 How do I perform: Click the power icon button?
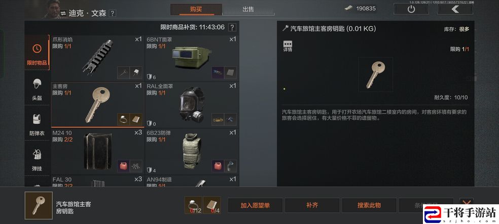(x=411, y=9)
